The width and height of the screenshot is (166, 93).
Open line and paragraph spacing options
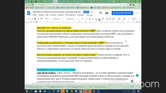pos(124,19)
